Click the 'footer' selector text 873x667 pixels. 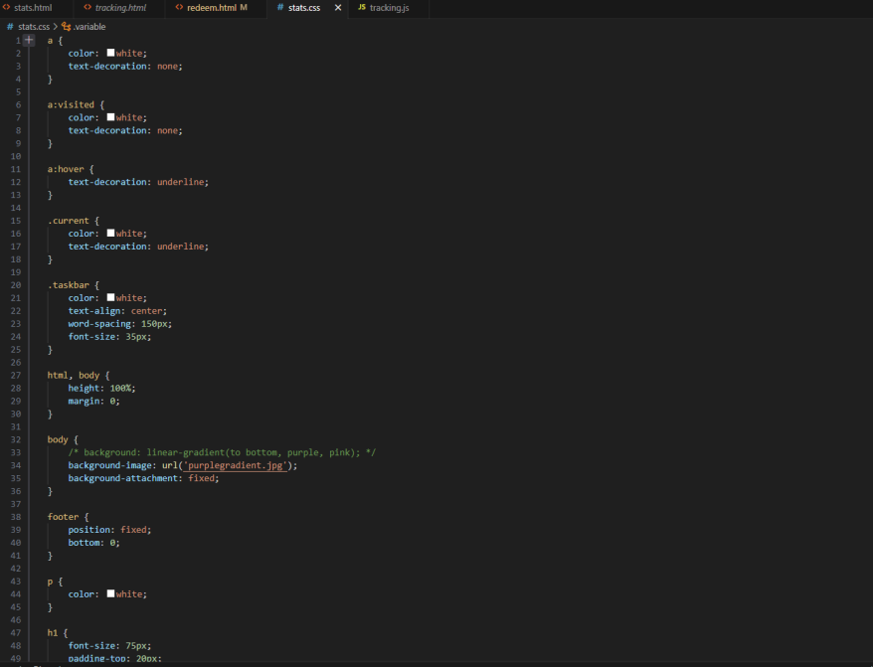point(63,517)
